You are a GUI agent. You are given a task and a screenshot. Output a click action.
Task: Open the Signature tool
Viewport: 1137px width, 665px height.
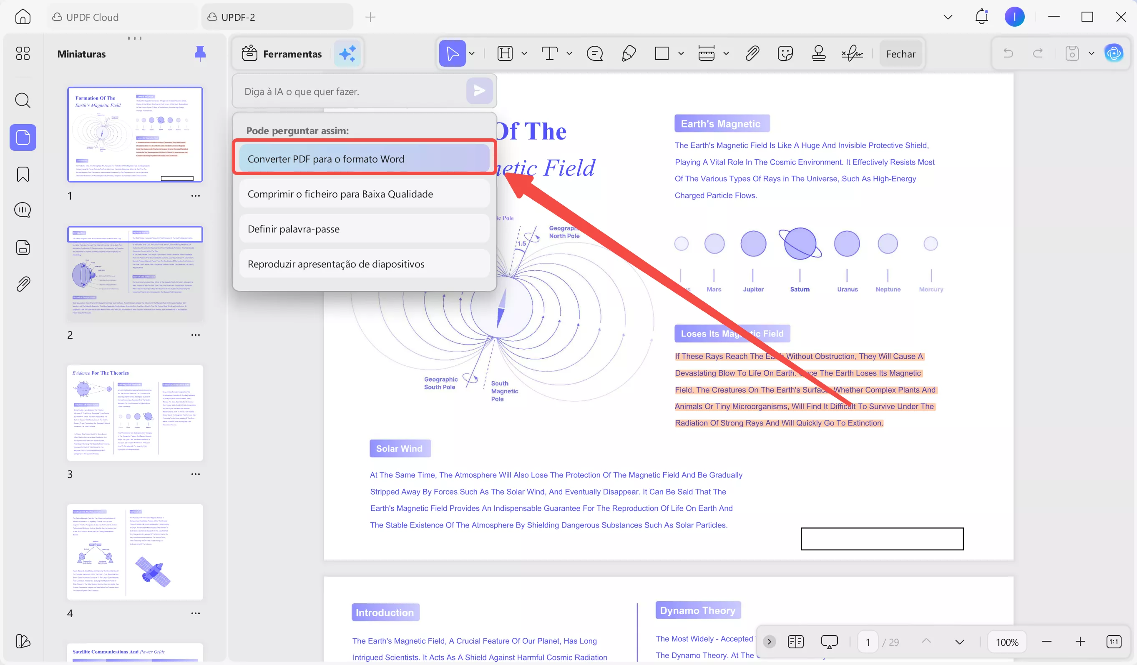[x=852, y=53]
